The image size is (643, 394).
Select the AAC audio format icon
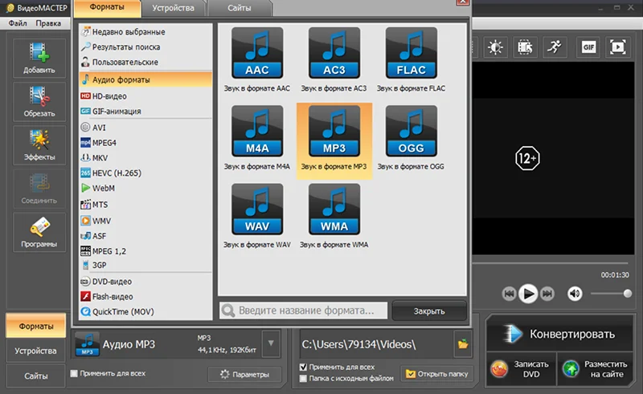[x=257, y=53]
